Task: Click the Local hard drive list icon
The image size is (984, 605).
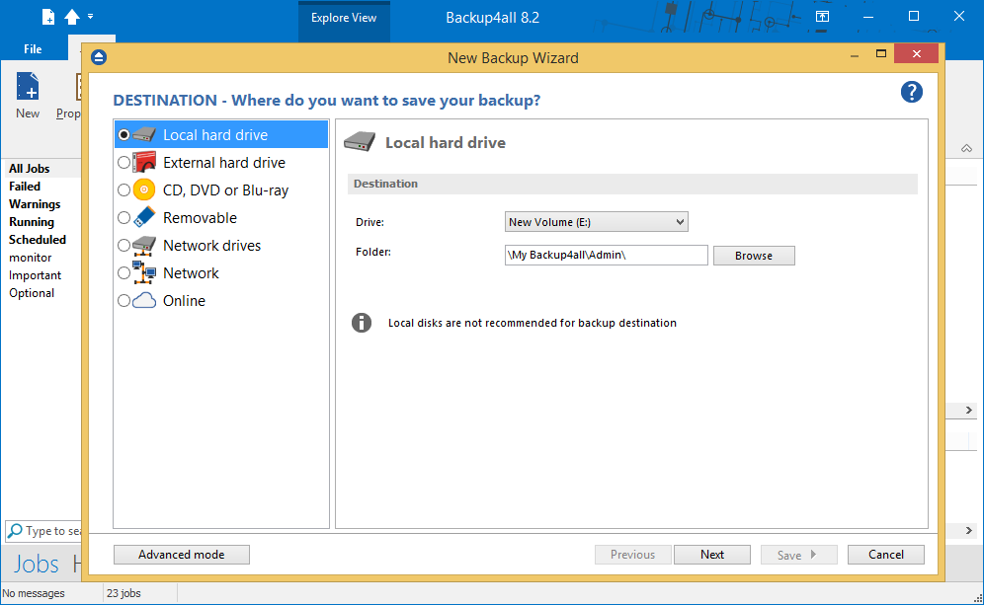Action: [144, 135]
